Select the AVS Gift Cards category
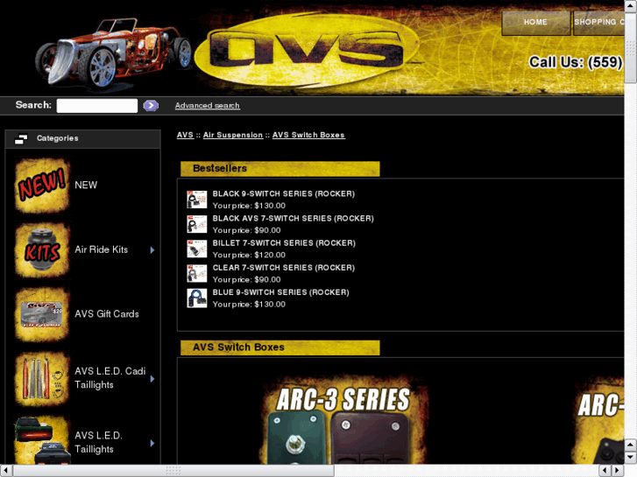Viewport: 637px width, 477px height. (x=107, y=314)
